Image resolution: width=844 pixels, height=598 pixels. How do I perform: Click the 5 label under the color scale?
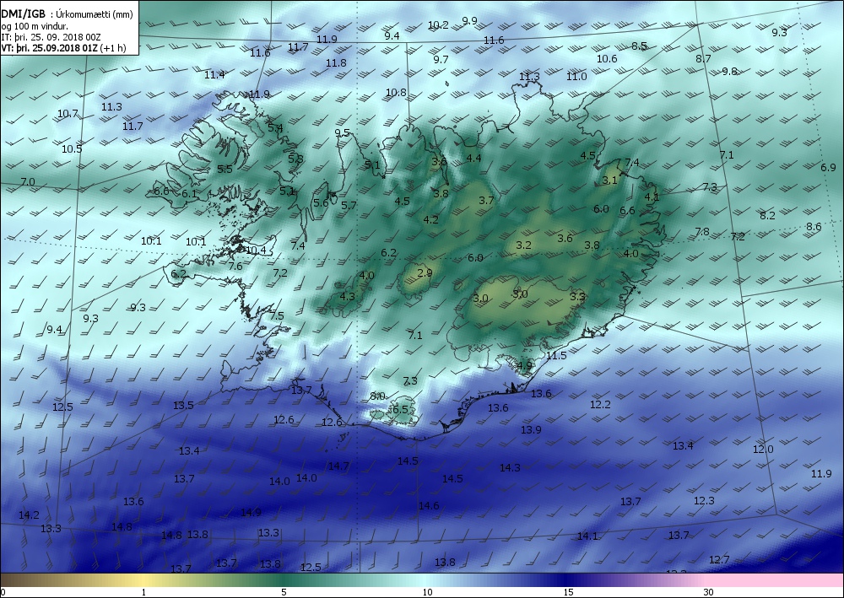pyautogui.click(x=284, y=593)
